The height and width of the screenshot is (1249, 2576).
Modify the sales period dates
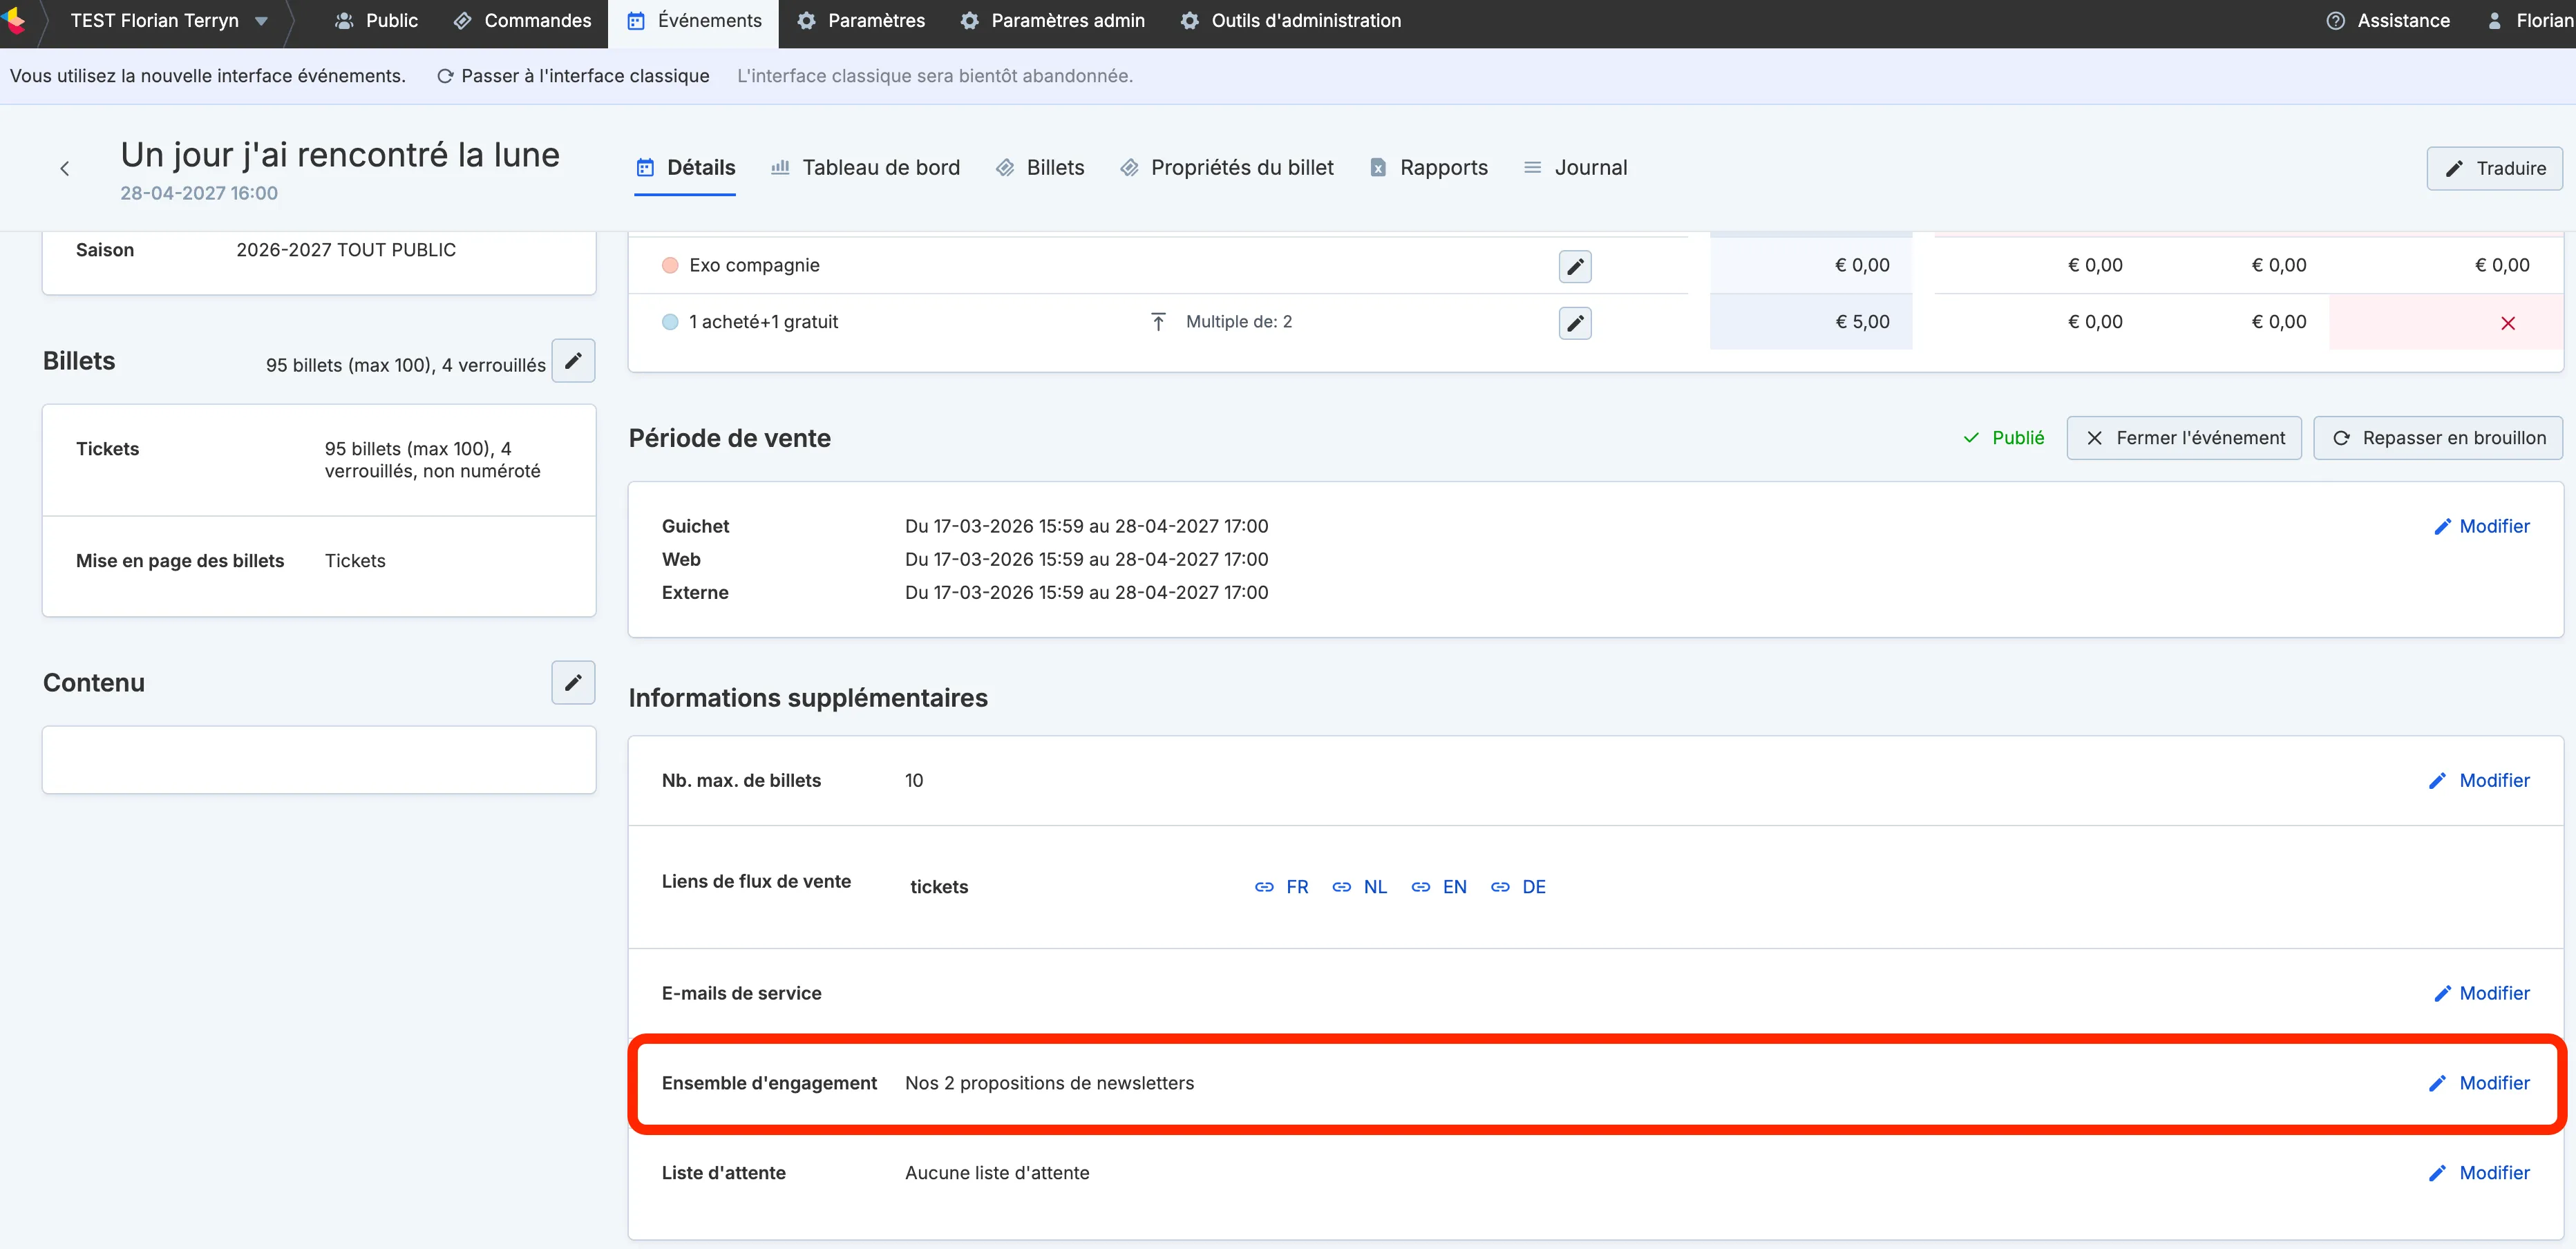2481,526
